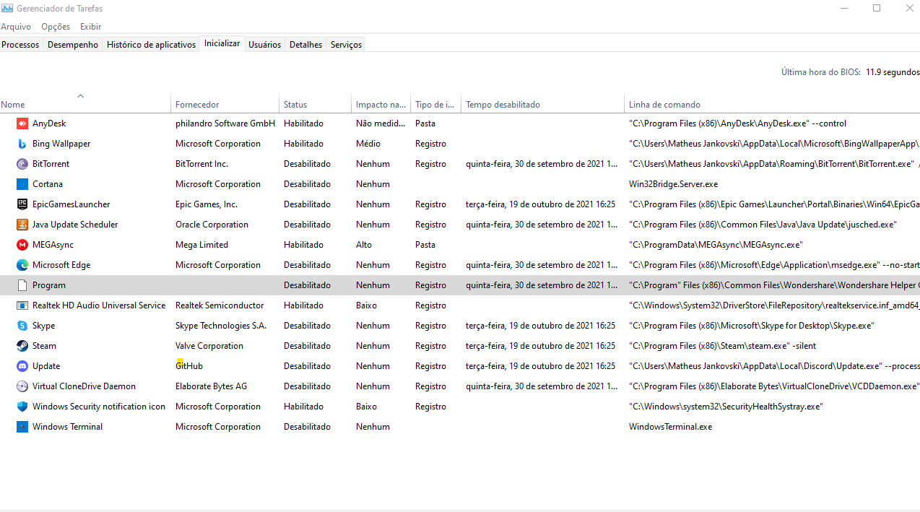Click the Virtual CloneDrive Daemon icon
920x512 pixels.
tap(22, 386)
